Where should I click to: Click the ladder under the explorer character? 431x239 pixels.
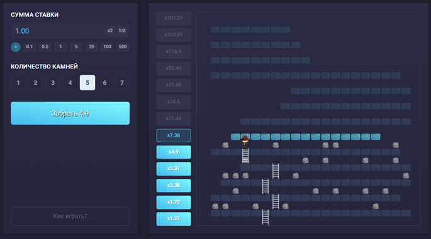pyautogui.click(x=245, y=156)
